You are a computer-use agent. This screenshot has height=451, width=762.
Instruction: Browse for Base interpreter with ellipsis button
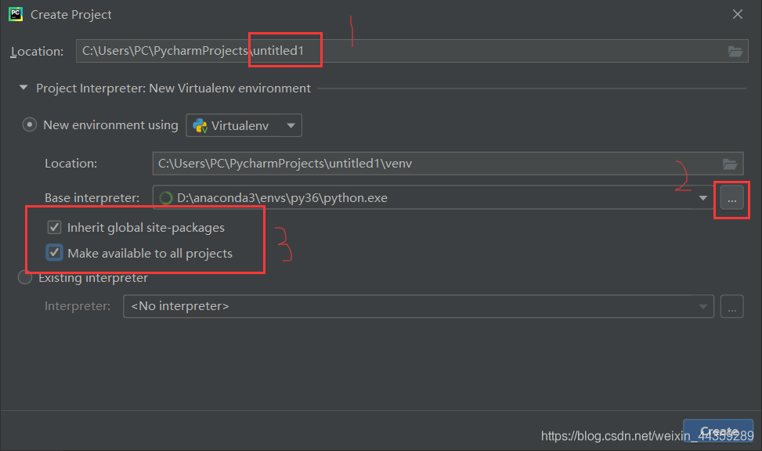(x=732, y=198)
